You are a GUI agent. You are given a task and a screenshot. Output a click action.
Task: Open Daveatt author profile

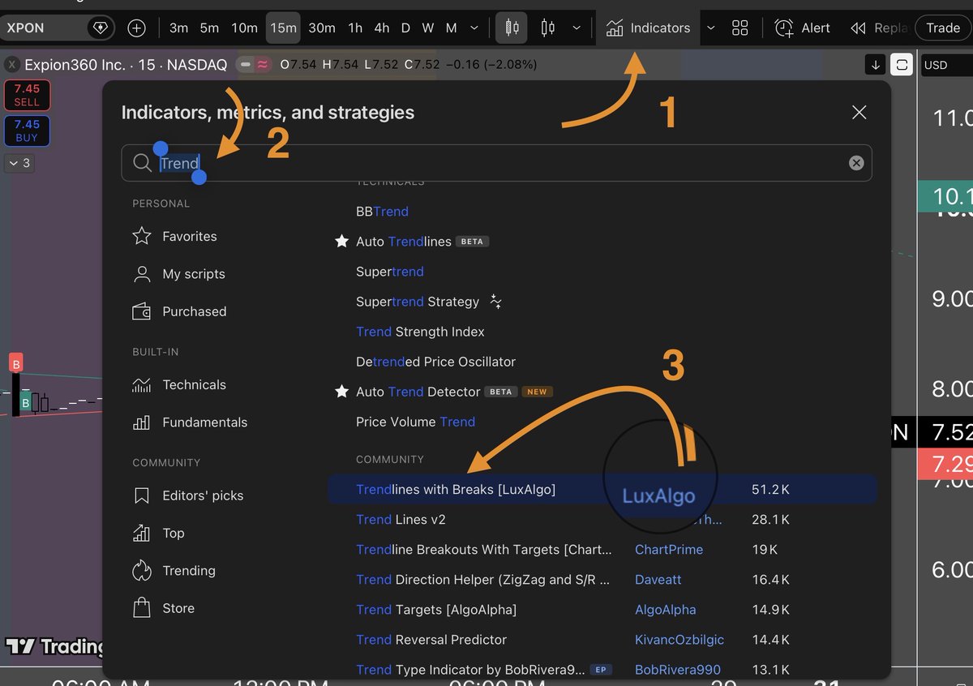658,579
